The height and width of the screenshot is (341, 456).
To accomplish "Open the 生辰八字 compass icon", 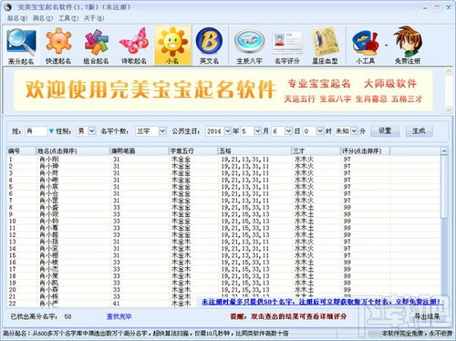I will coord(249,46).
